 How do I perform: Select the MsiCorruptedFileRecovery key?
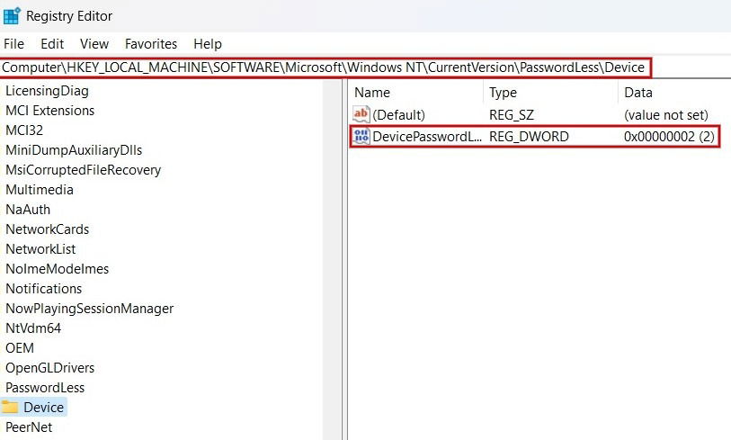83,170
